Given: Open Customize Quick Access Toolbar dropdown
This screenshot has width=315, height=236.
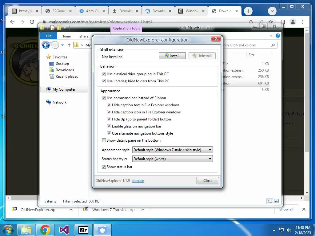Looking at the screenshot, I should 65,28.
